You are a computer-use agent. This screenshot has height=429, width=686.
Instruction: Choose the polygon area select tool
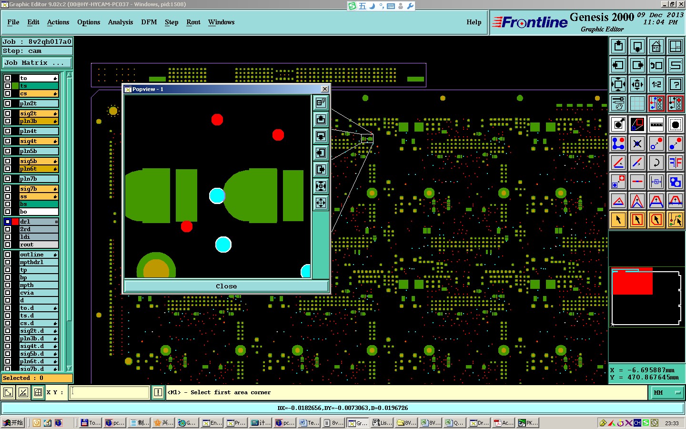point(656,220)
